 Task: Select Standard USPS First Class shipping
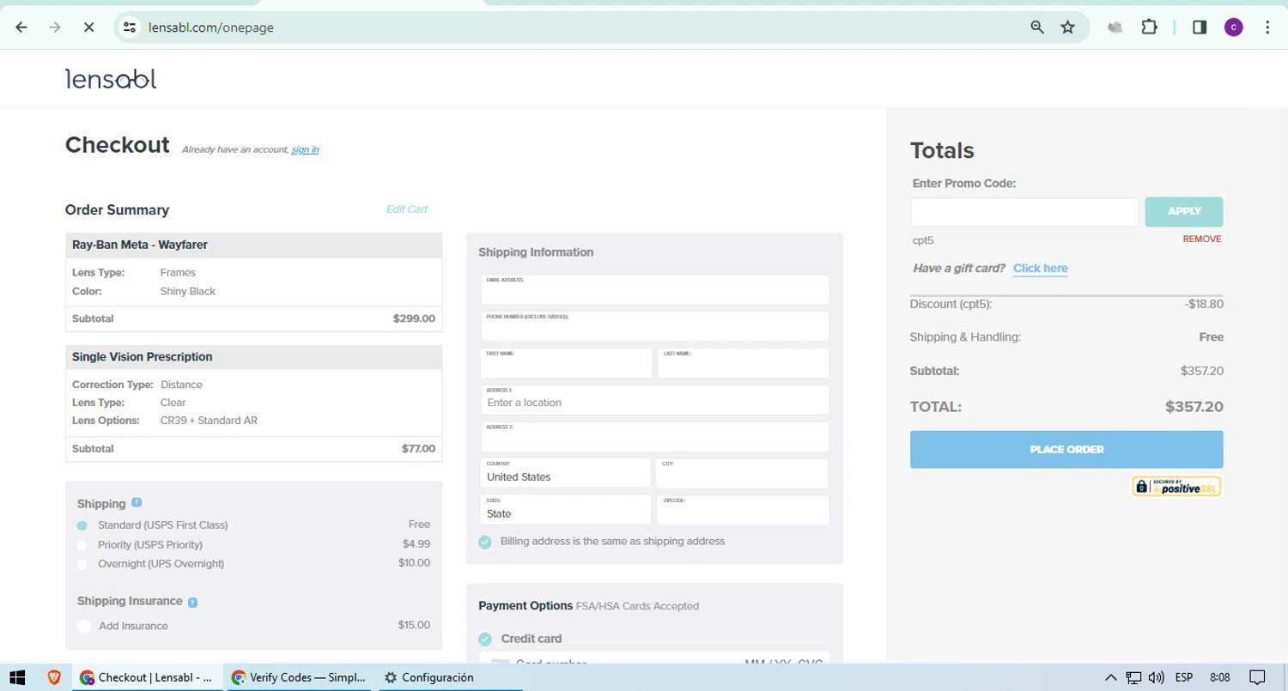82,525
